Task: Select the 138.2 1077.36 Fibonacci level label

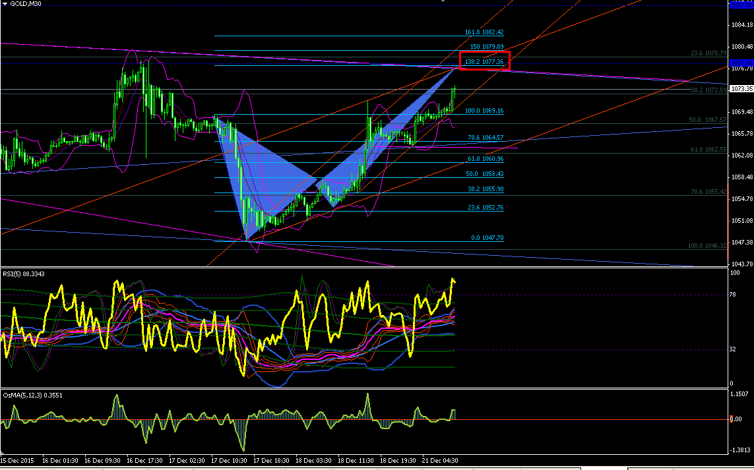Action: pyautogui.click(x=484, y=62)
